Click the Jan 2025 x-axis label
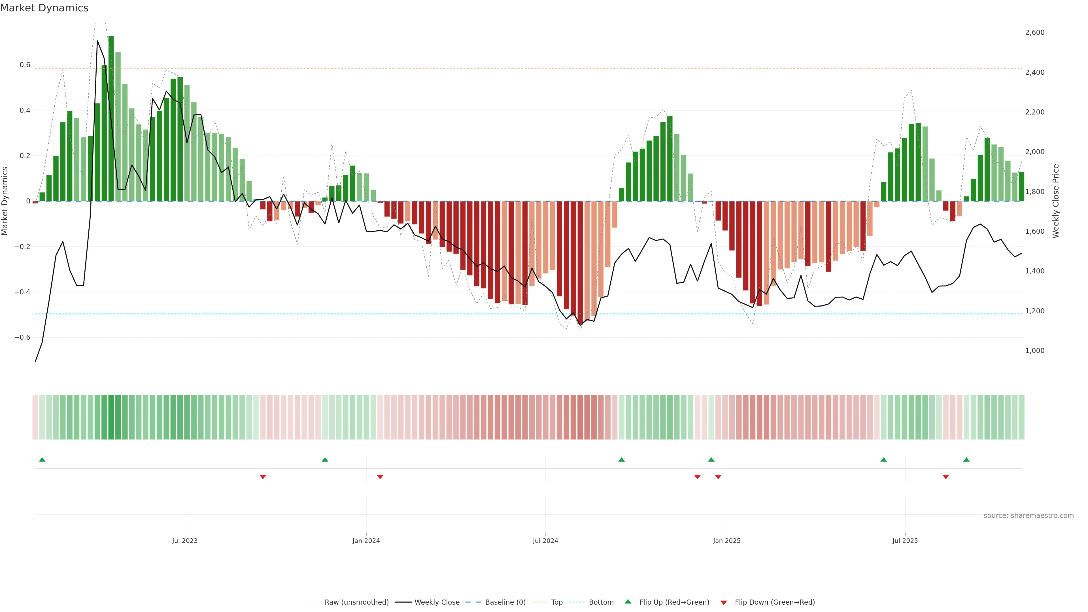This screenshot has width=1088, height=612. [x=726, y=541]
